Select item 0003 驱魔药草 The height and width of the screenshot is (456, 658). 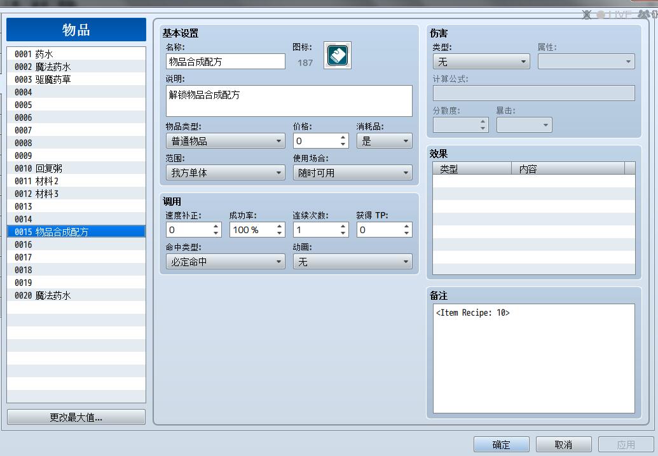[76, 79]
